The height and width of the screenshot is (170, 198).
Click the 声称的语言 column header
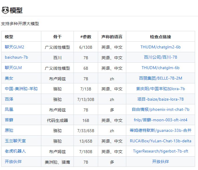pyautogui.click(x=112, y=37)
